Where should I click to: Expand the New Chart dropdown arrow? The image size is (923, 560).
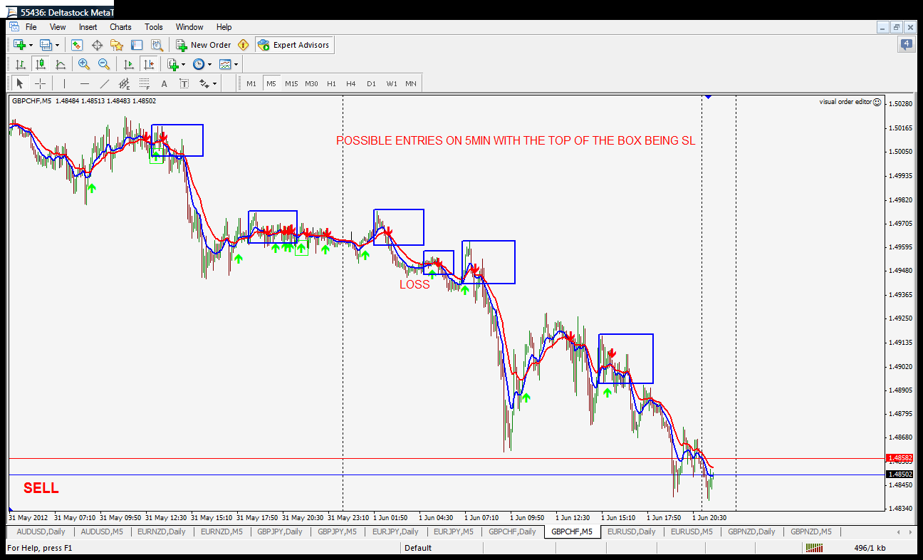tap(31, 45)
